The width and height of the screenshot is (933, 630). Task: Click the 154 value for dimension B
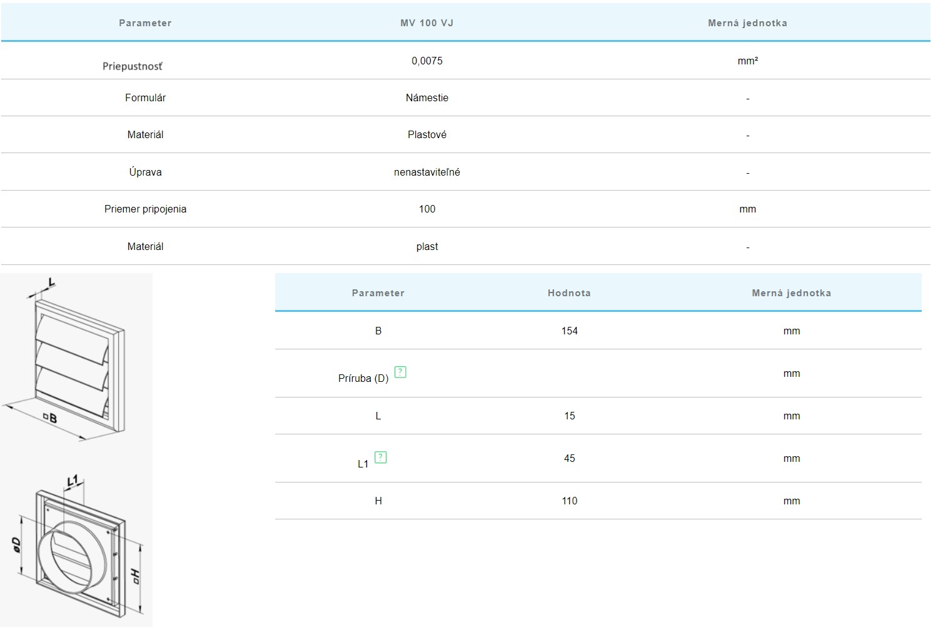point(569,331)
